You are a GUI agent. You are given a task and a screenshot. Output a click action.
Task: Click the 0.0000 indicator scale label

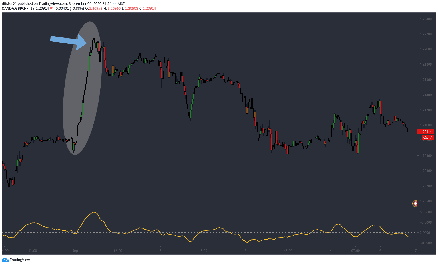pos(425,233)
